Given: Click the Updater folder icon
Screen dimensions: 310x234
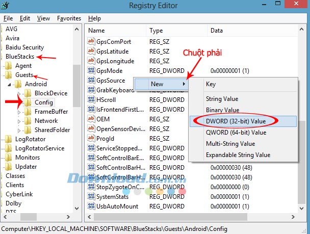Looking at the screenshot, I should tap(9, 167).
